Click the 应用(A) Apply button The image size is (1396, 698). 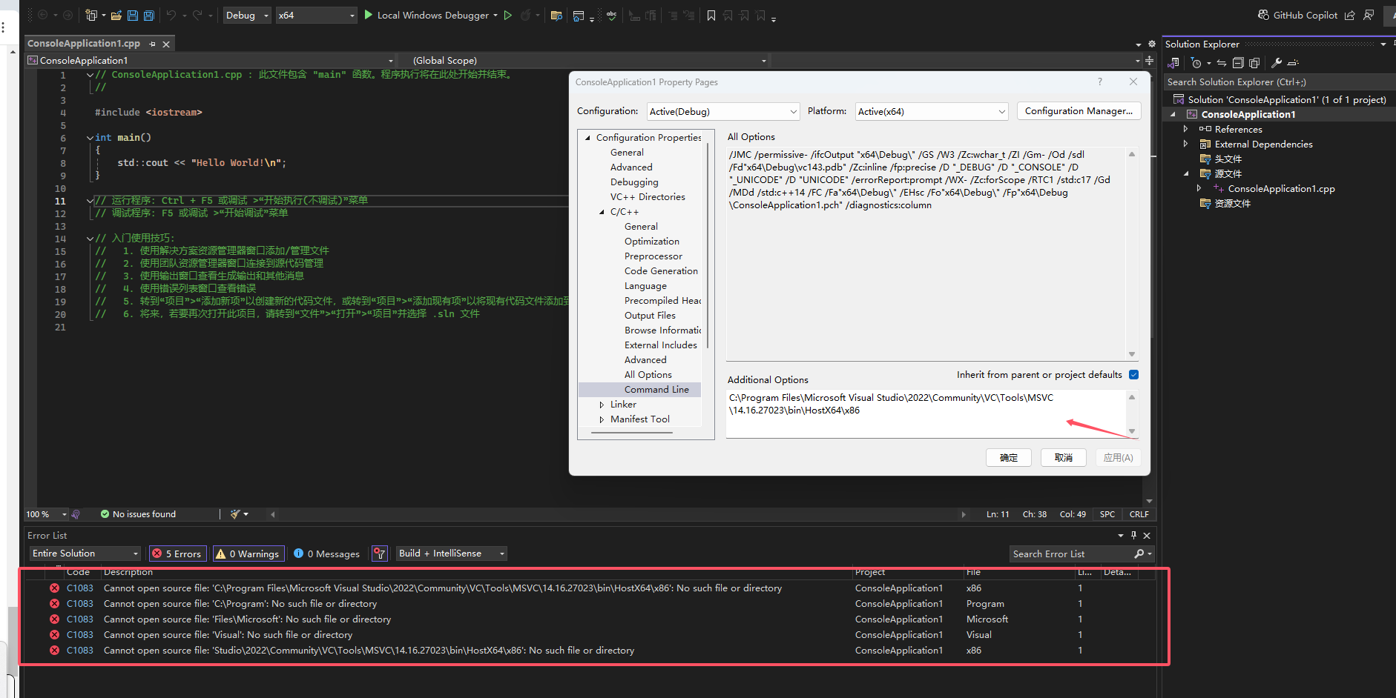tap(1118, 457)
